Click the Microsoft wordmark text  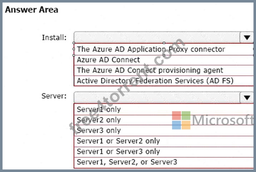tap(223, 120)
